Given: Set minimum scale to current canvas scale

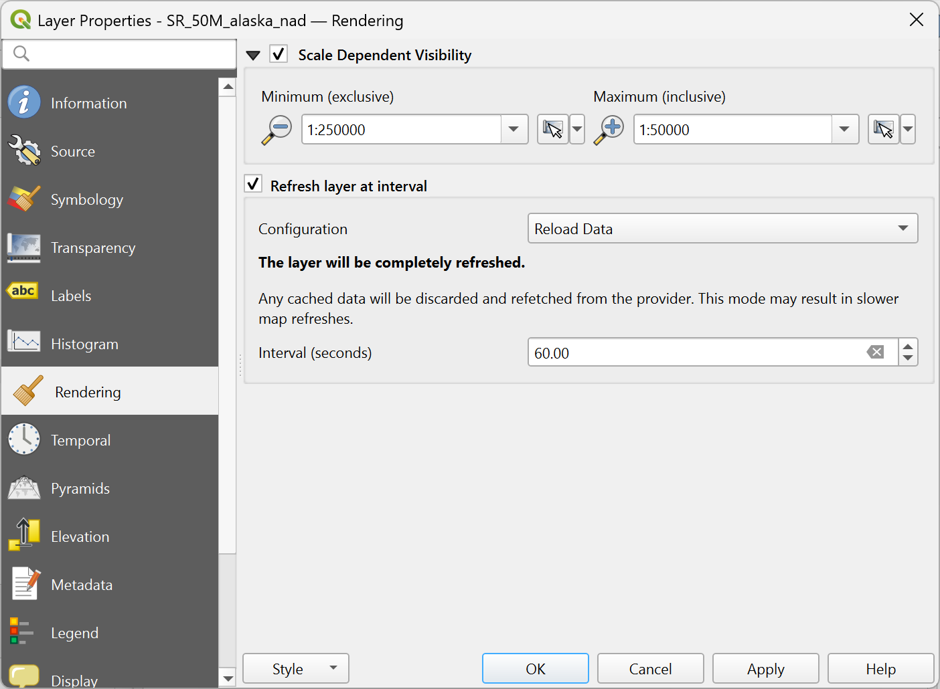Looking at the screenshot, I should click(552, 129).
